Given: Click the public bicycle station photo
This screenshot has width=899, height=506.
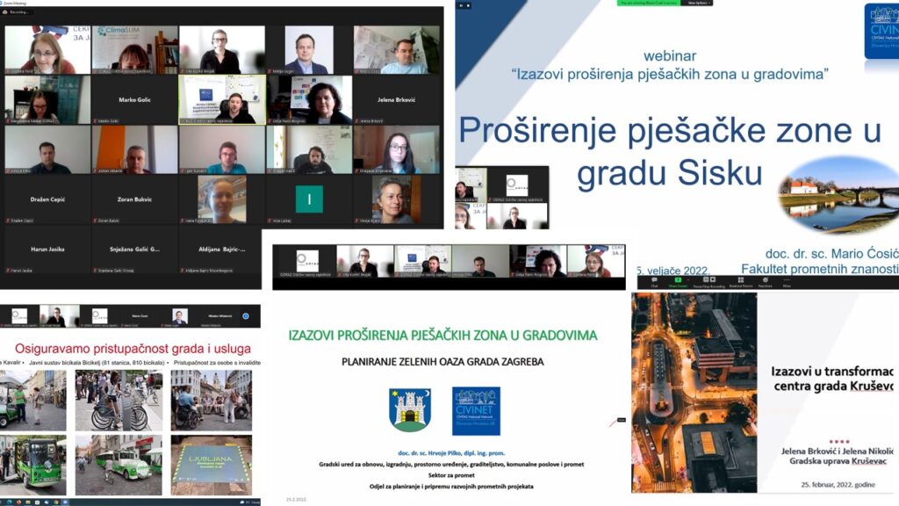Looking at the screenshot, I should [119, 401].
